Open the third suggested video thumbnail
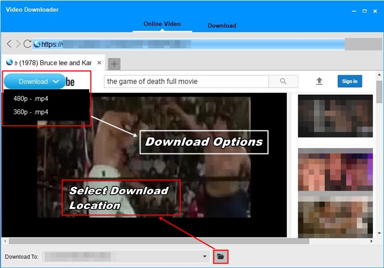The width and height of the screenshot is (384, 268). point(335,217)
